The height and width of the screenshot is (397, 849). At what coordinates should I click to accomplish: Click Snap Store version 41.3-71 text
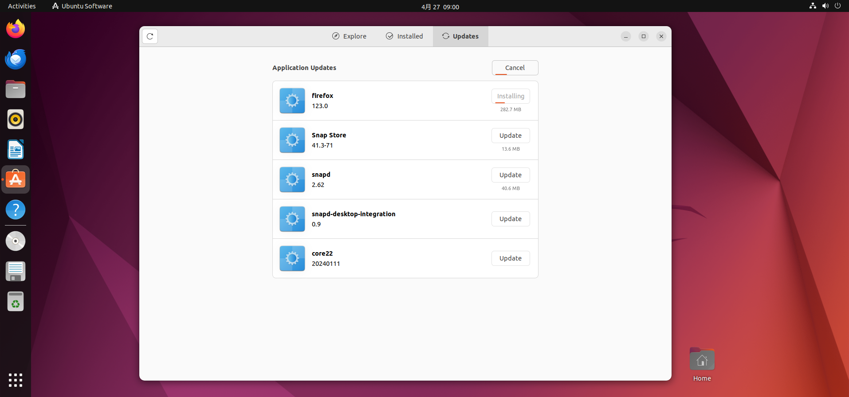322,145
